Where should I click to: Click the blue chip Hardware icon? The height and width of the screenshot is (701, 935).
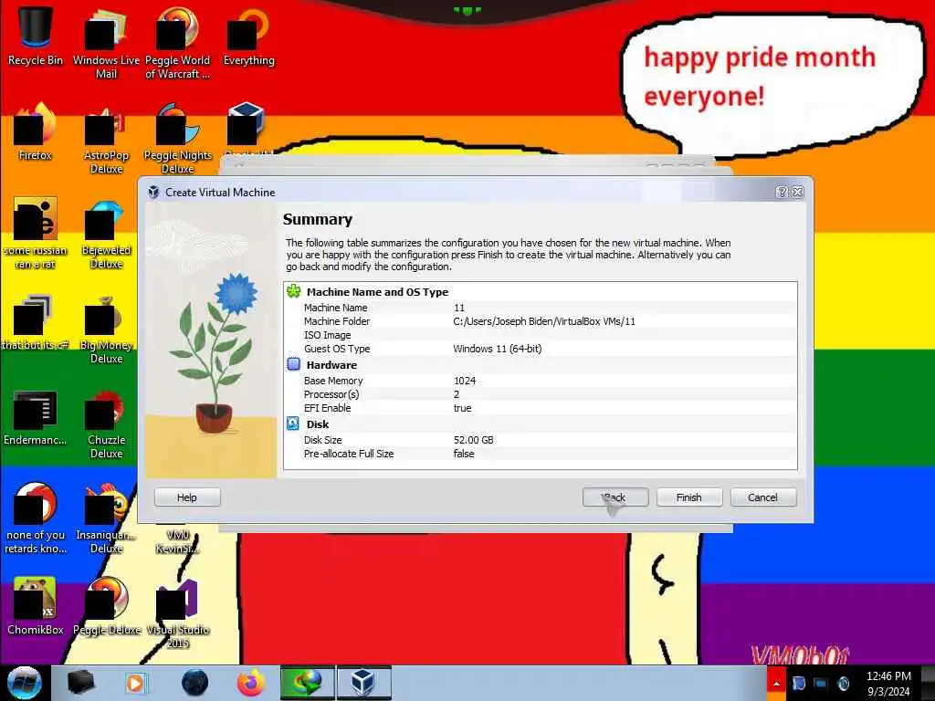point(293,364)
